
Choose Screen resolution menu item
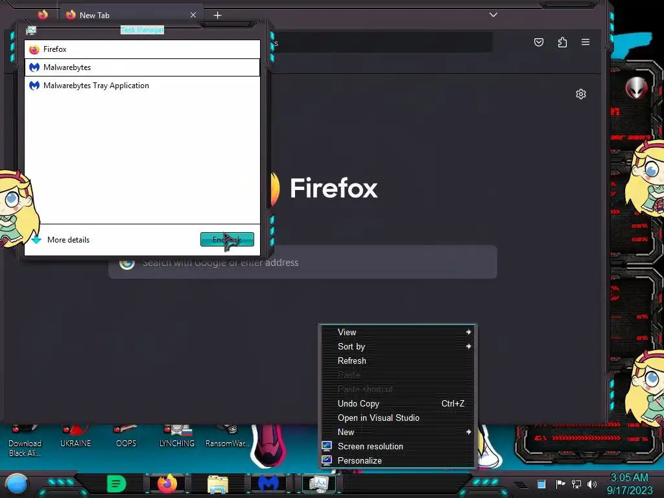(398, 446)
